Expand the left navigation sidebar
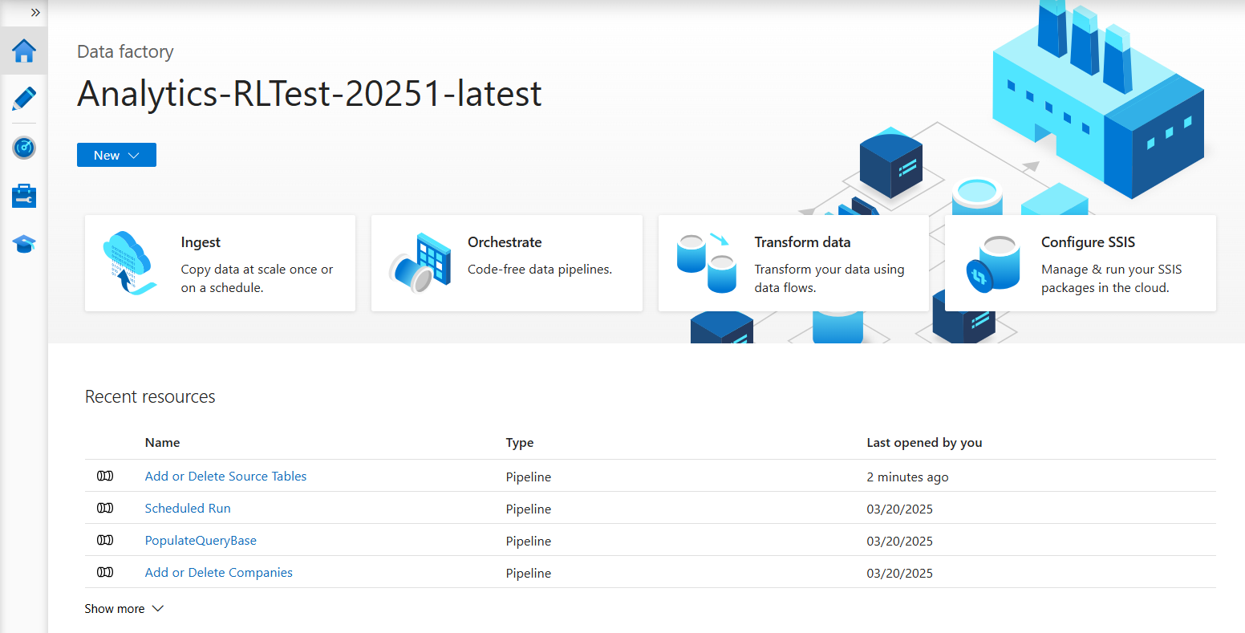This screenshot has height=633, width=1245. point(35,13)
